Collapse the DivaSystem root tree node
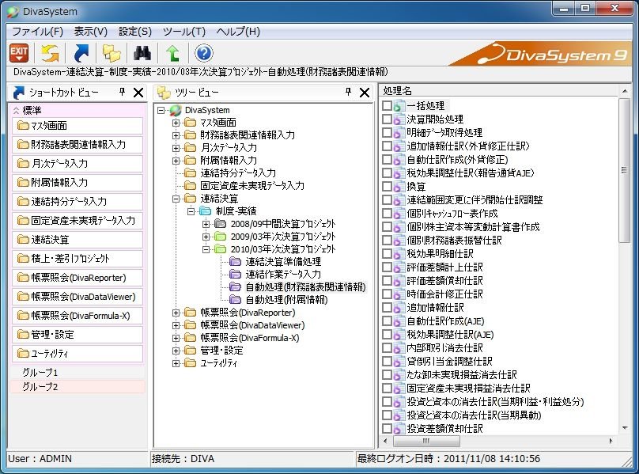The height and width of the screenshot is (474, 639). (161, 110)
